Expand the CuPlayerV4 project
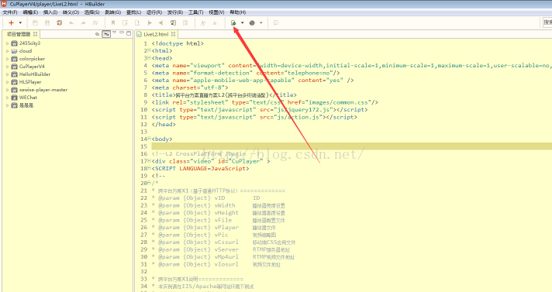552x292 pixels. (8, 67)
